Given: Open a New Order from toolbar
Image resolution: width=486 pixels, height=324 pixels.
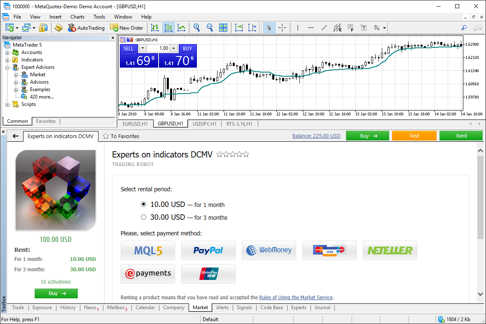Looking at the screenshot, I should (127, 28).
